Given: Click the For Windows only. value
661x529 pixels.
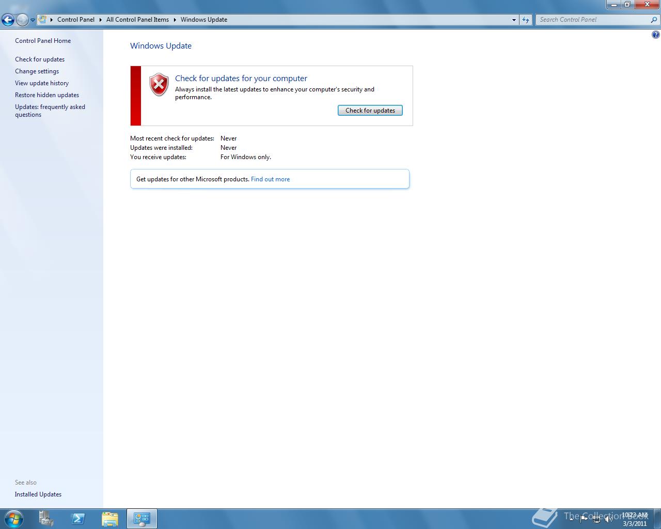Looking at the screenshot, I should click(x=246, y=157).
